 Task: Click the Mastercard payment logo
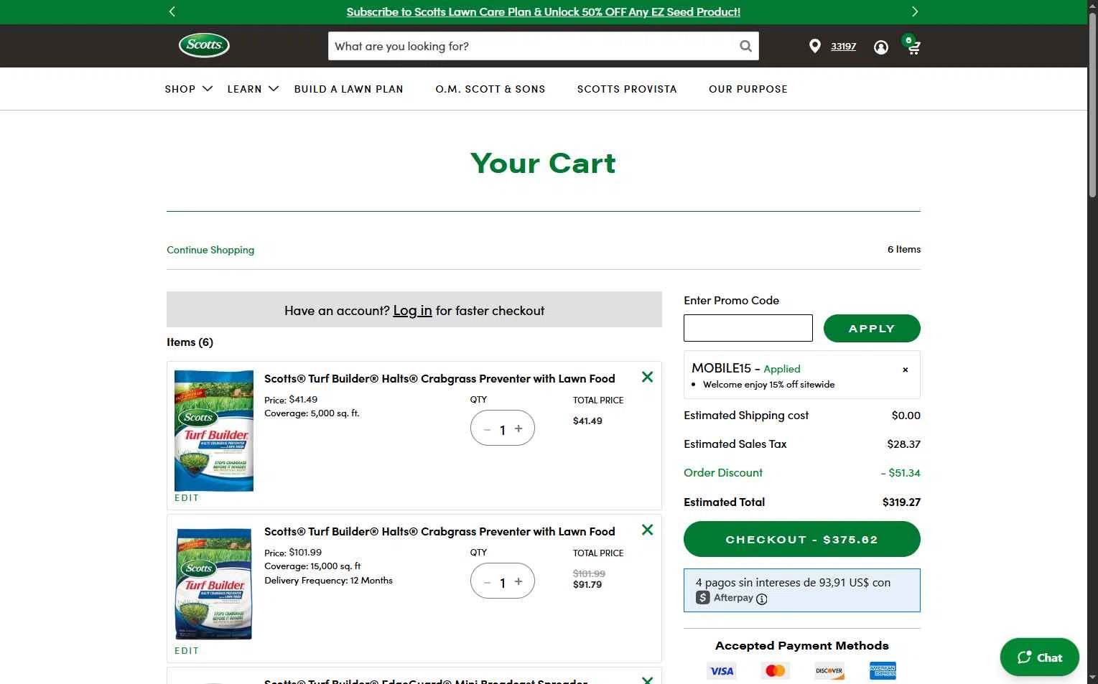pyautogui.click(x=776, y=671)
